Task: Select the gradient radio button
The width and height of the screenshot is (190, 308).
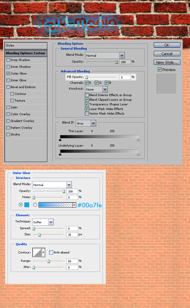Action: click(x=35, y=205)
